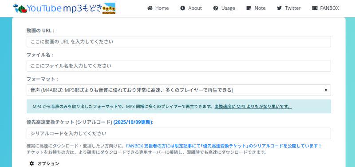The width and height of the screenshot is (355, 167).
Task: Open the FANBOX nav link
Action: click(325, 8)
